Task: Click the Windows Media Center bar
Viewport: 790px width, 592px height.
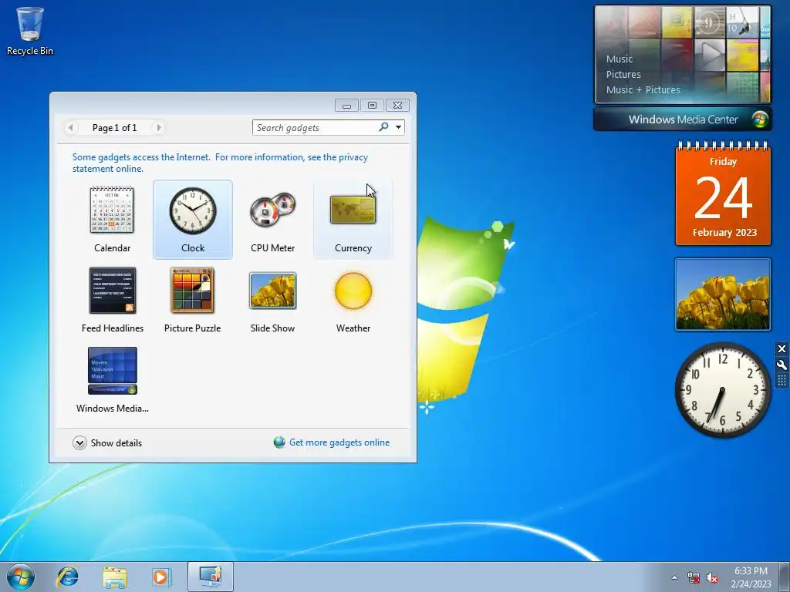Action: [x=683, y=119]
